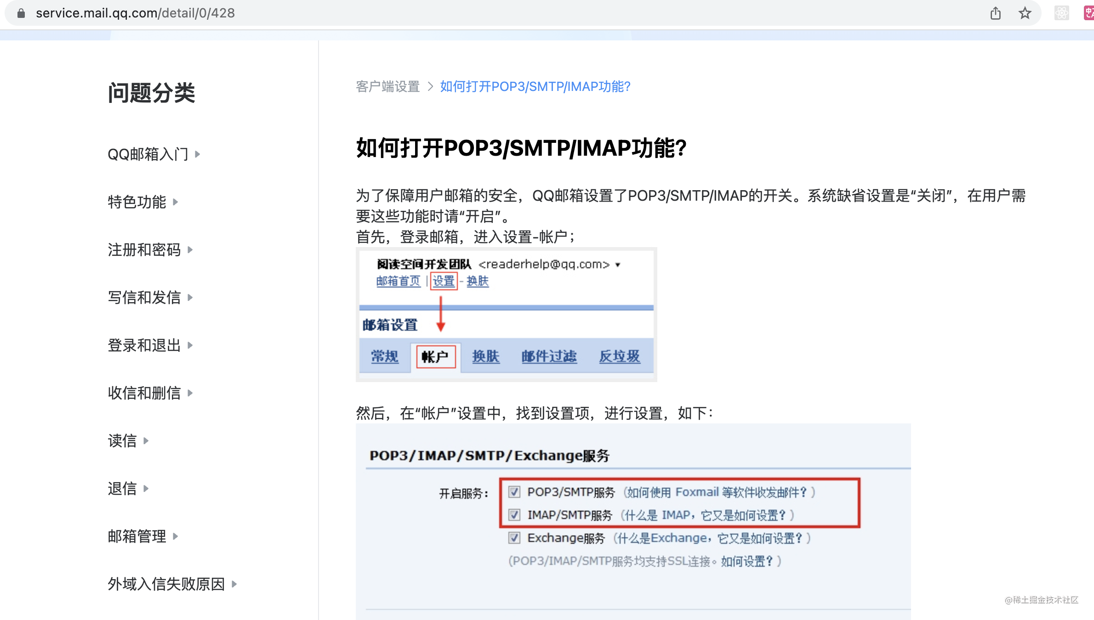This screenshot has width=1094, height=620.
Task: Expand the 注册和密码 sidebar category
Action: point(150,250)
